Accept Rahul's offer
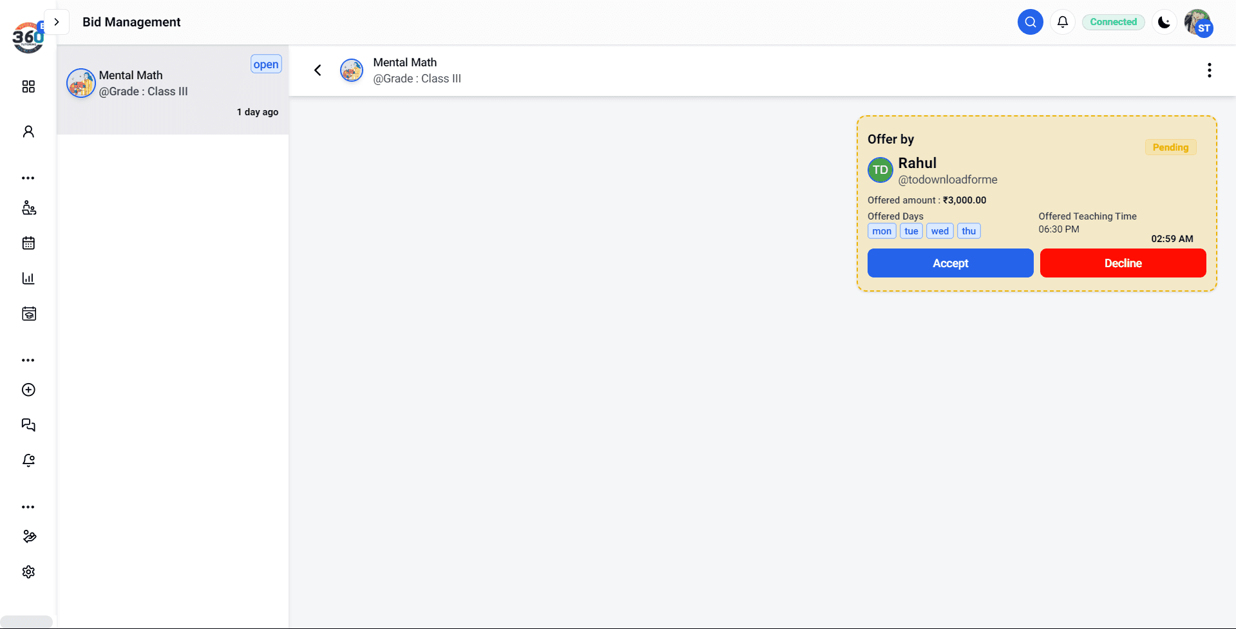 [950, 263]
